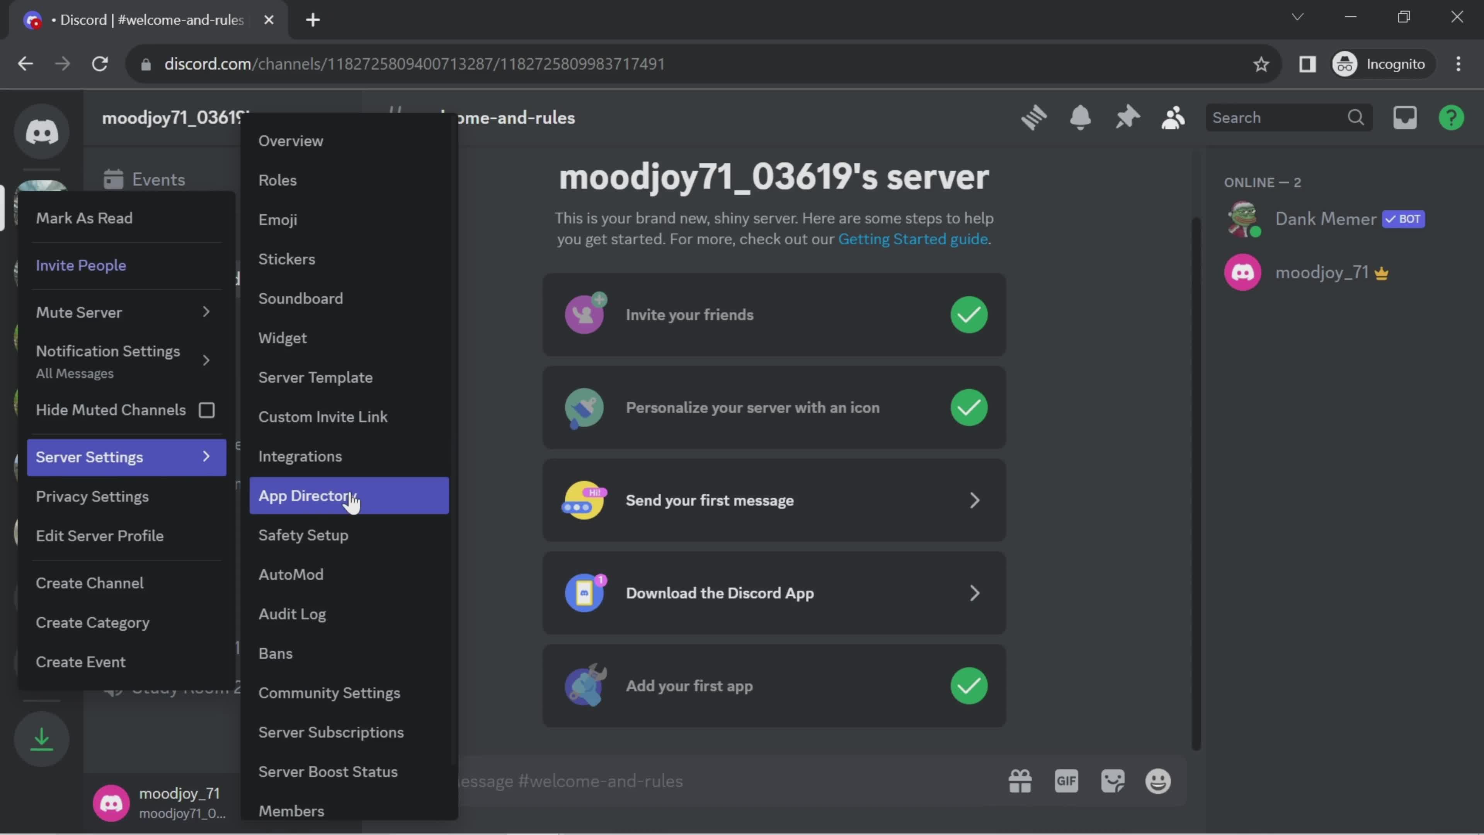Bookmark page with the star icon

[x=1261, y=64]
